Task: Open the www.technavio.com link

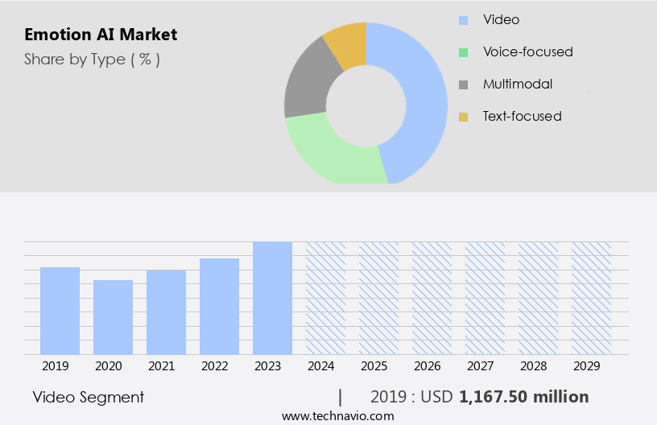Action: pos(338,416)
